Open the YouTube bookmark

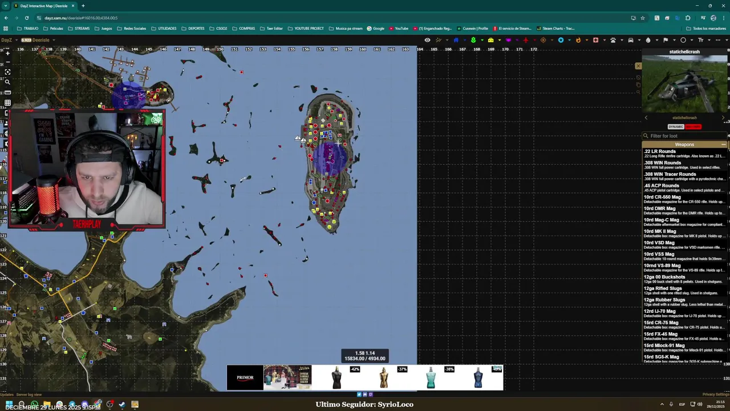pos(399,29)
